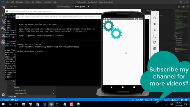Viewport: 190px width, 107px height.
Task: Expand the OUTLINE section
Action: click(13, 97)
